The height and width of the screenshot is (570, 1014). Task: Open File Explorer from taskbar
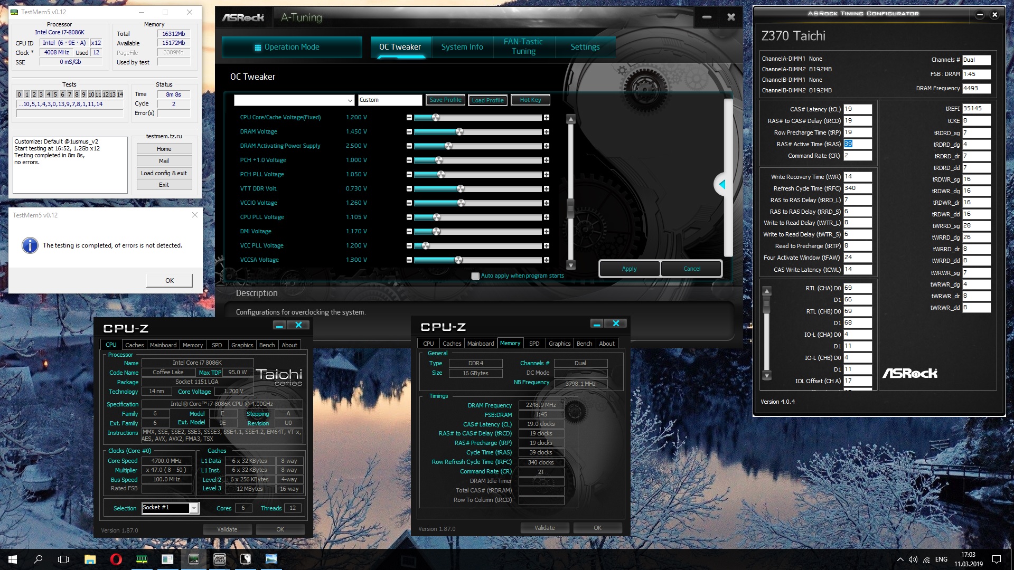pos(90,559)
